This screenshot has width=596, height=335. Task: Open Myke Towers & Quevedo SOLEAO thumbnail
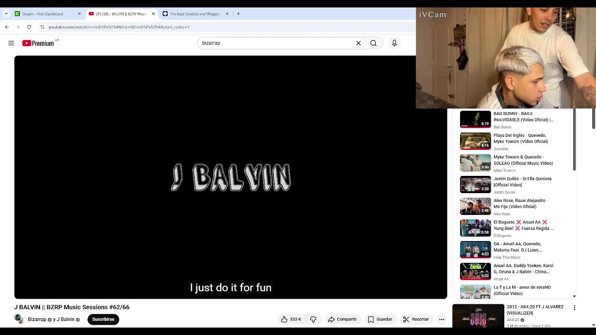pos(475,163)
